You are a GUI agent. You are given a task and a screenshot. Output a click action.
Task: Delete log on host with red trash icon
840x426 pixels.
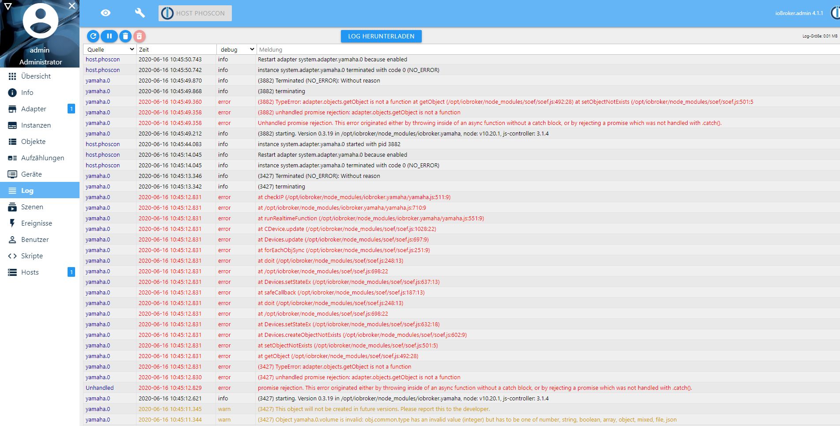click(139, 36)
